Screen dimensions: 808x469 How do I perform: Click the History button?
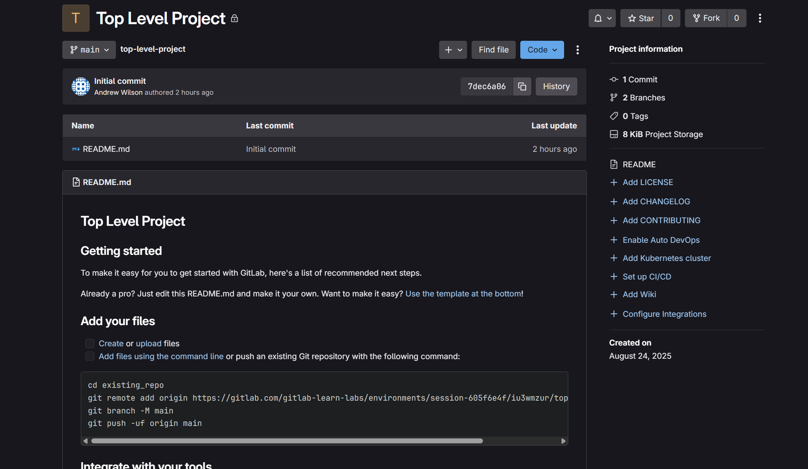pos(556,86)
